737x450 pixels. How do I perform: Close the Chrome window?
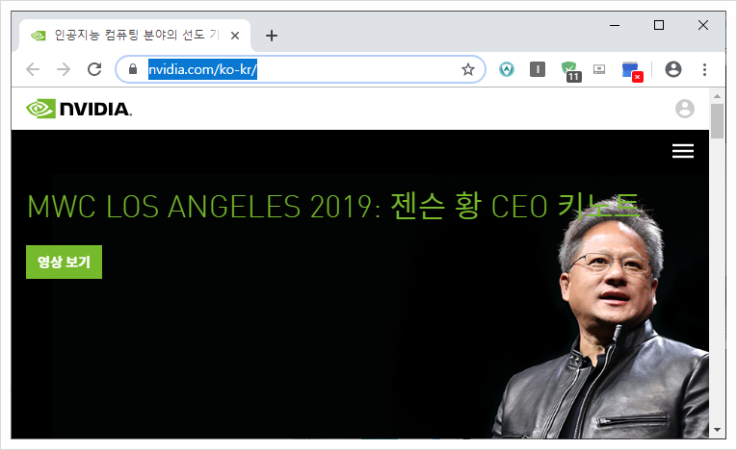click(703, 25)
